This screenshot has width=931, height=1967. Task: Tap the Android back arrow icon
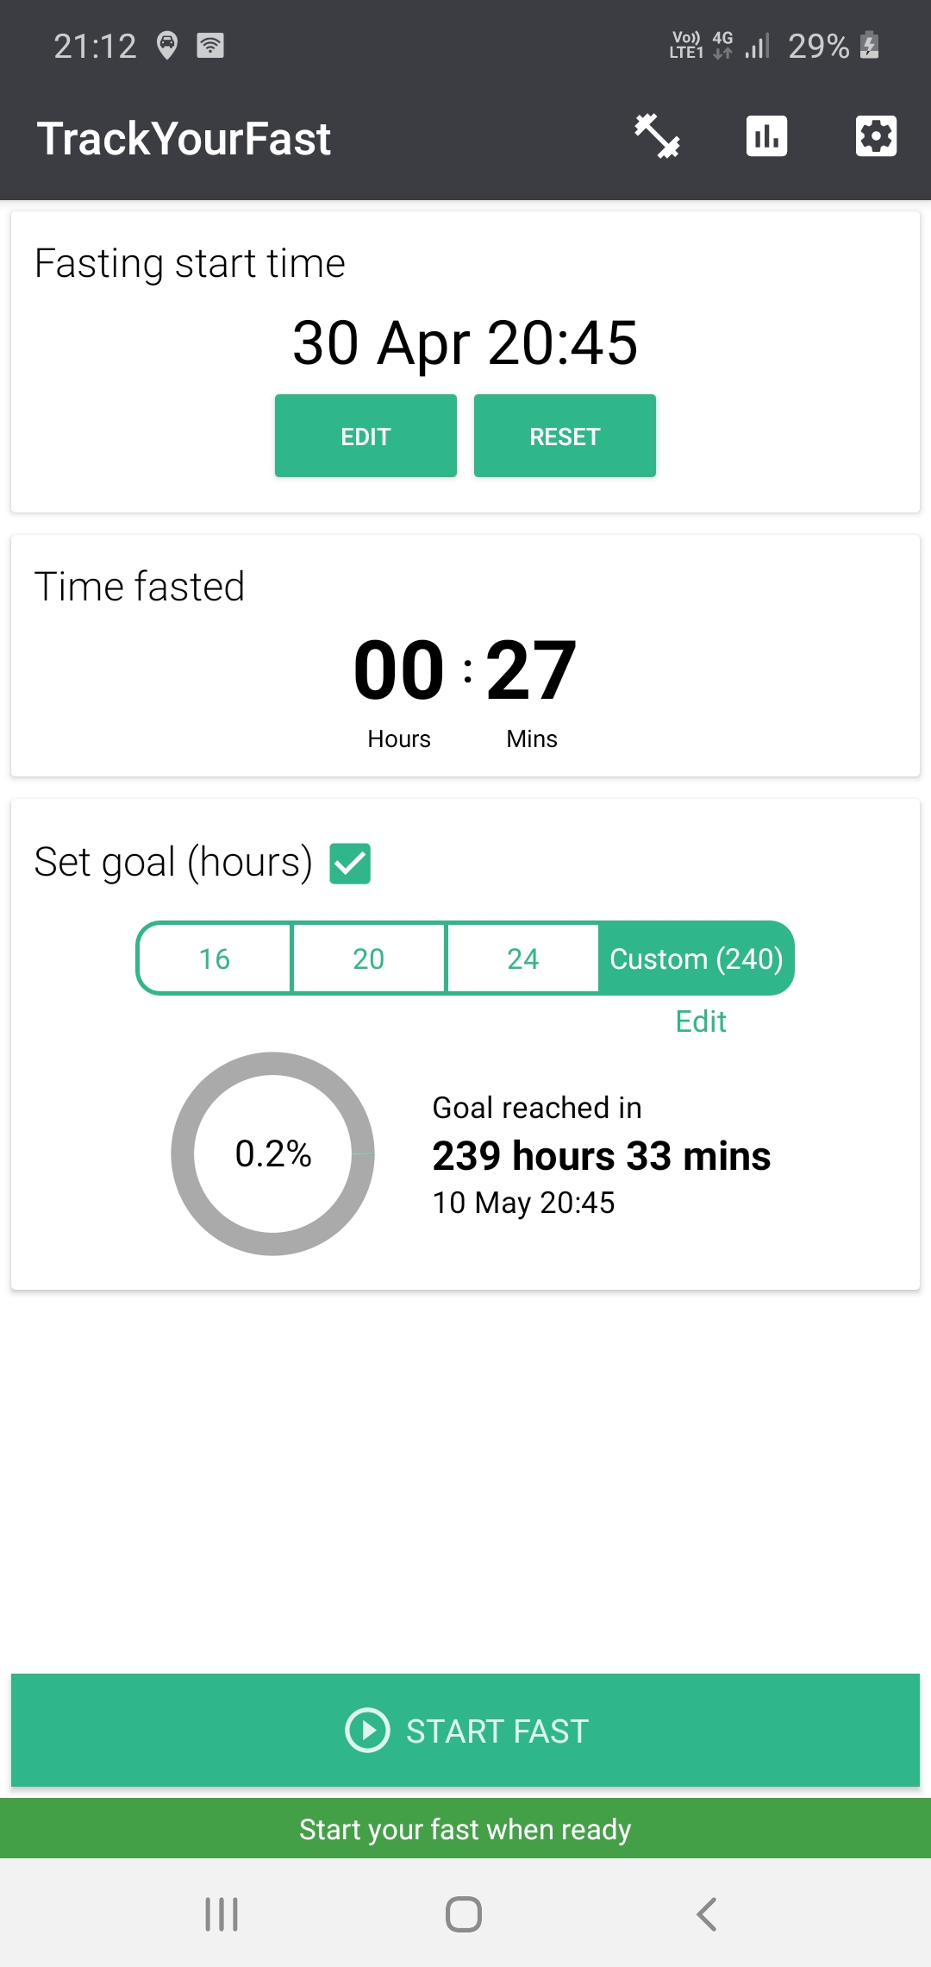707,1914
